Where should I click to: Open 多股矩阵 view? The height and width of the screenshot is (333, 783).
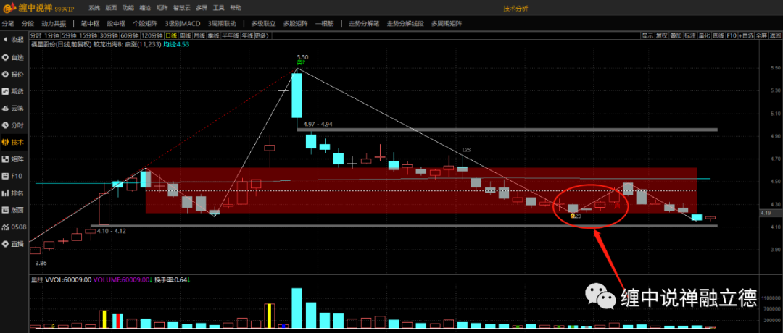[x=296, y=23]
